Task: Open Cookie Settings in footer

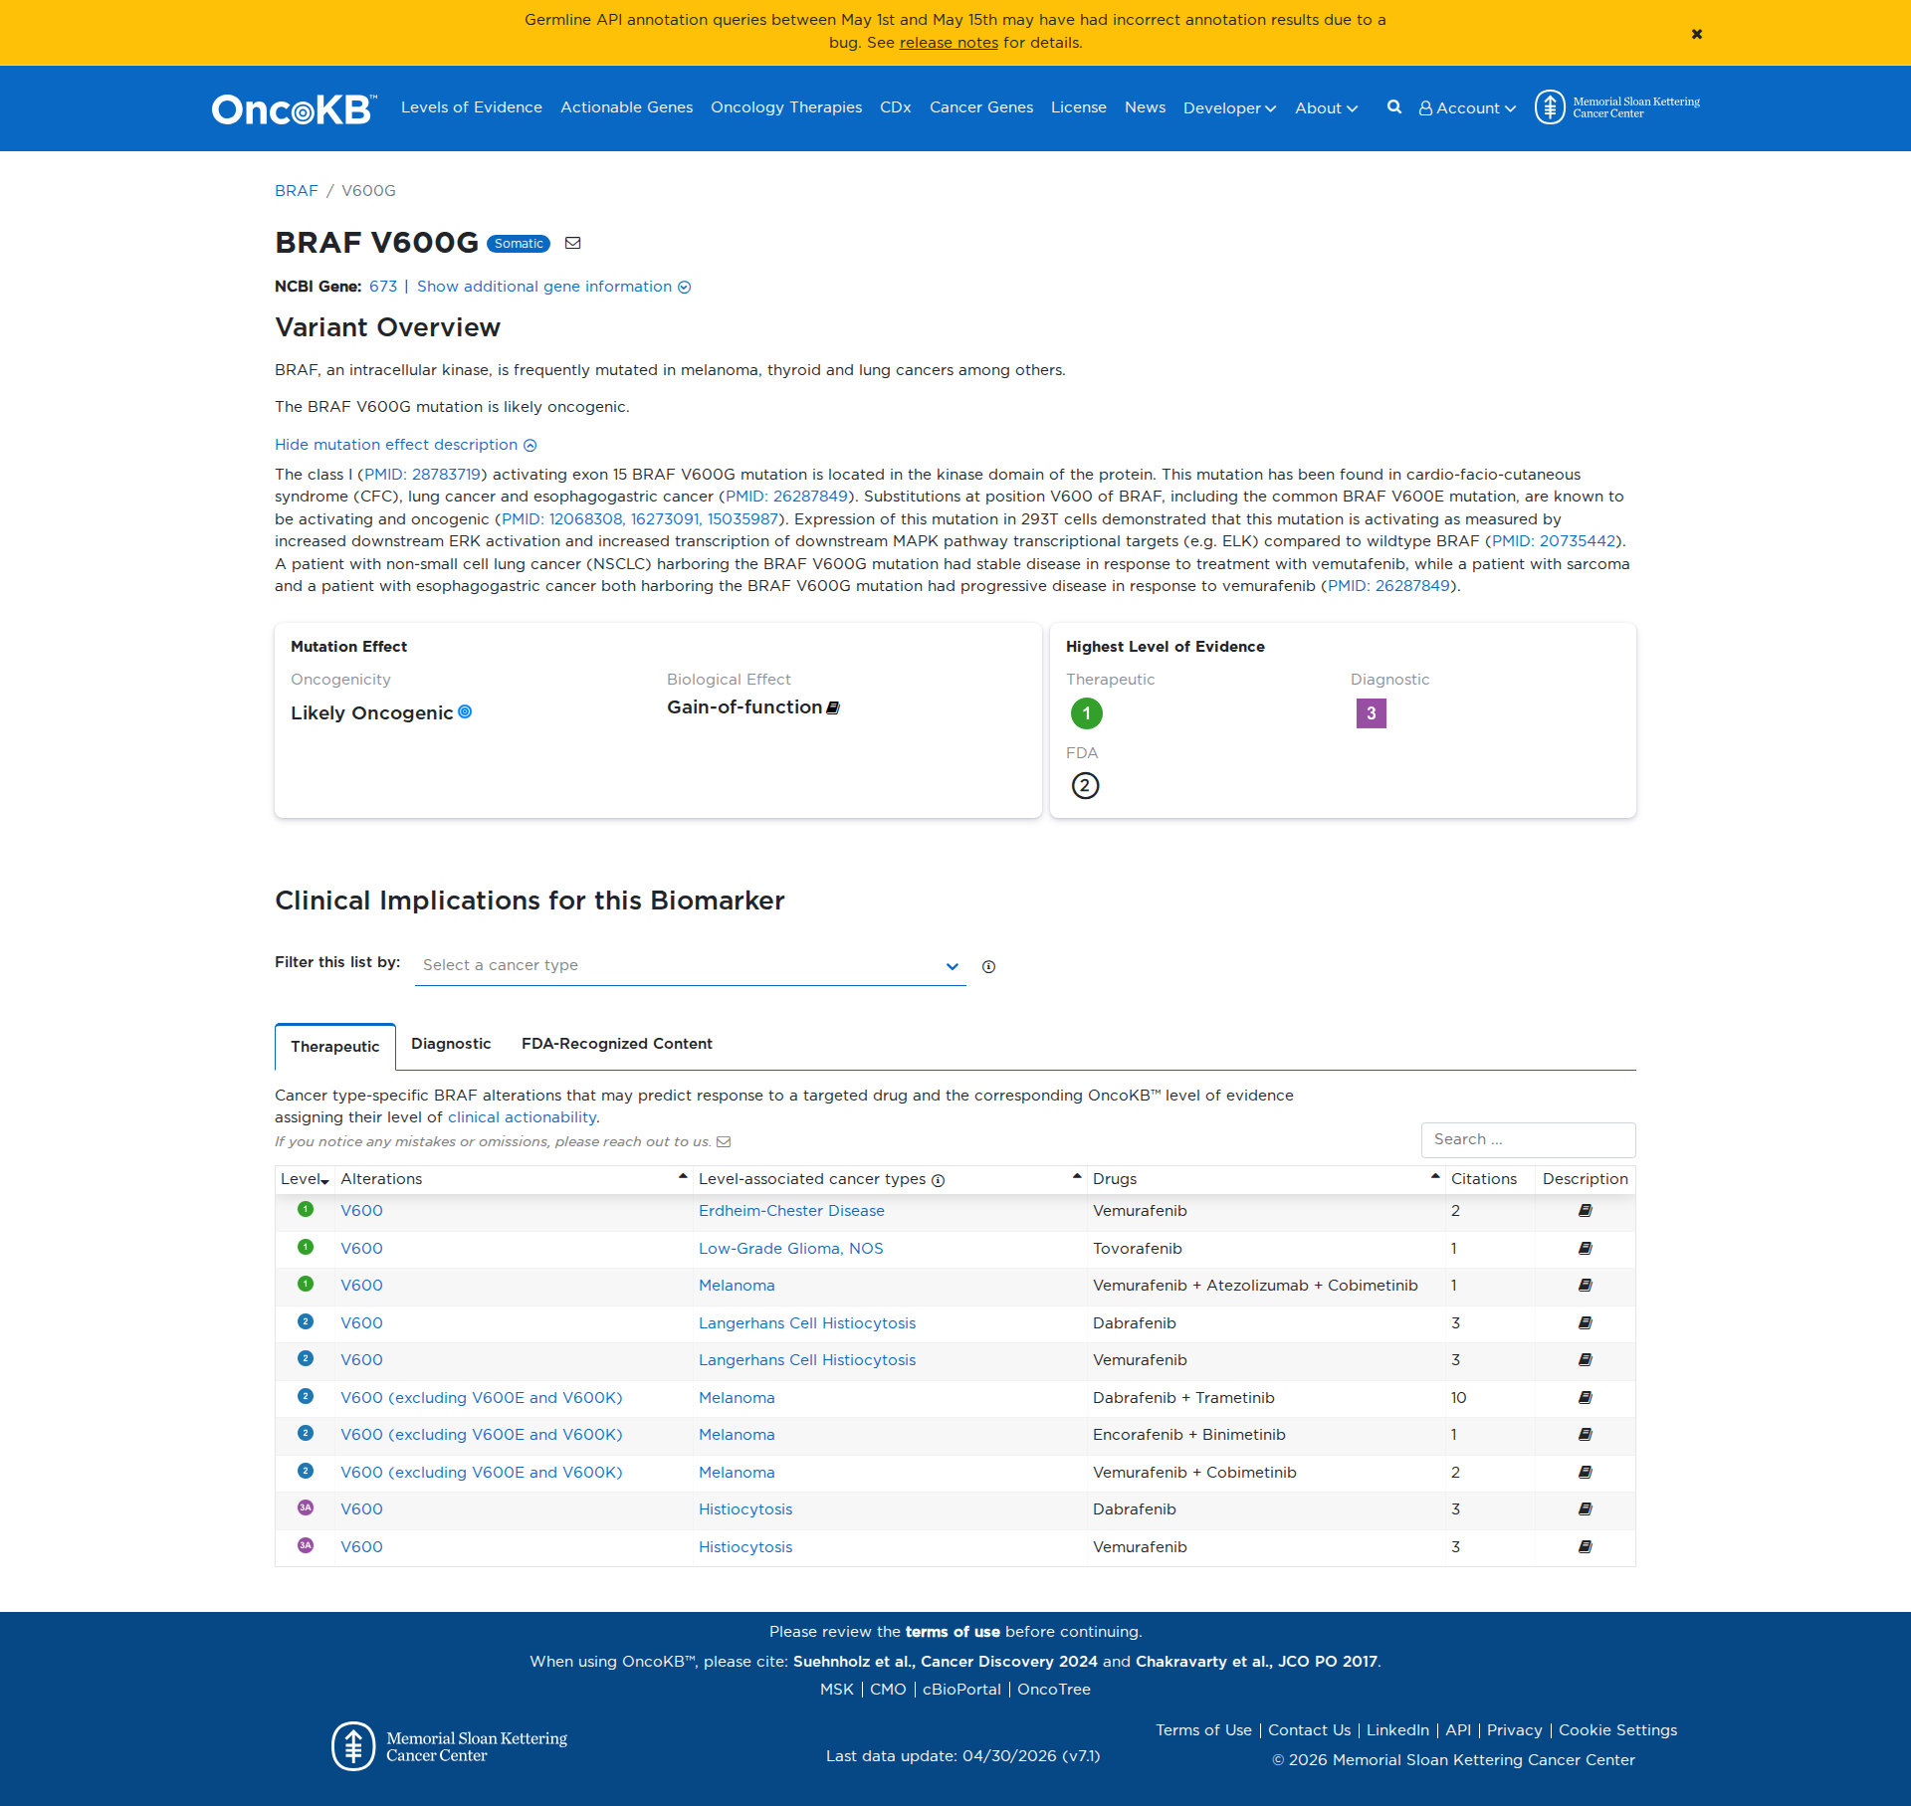Action: pos(1617,1730)
